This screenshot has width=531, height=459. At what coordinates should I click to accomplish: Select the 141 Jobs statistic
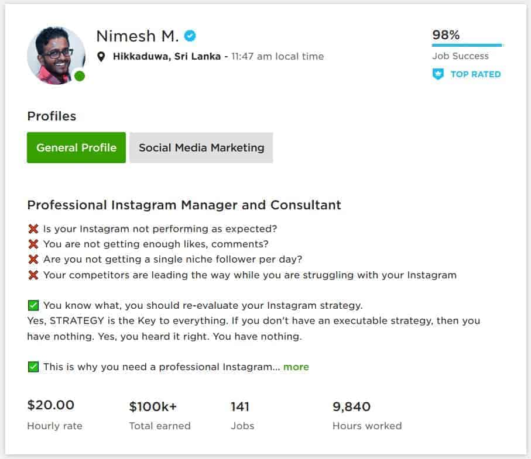tap(240, 407)
